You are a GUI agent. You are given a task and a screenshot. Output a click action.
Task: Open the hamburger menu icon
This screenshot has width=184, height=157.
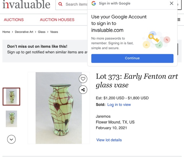179,20
